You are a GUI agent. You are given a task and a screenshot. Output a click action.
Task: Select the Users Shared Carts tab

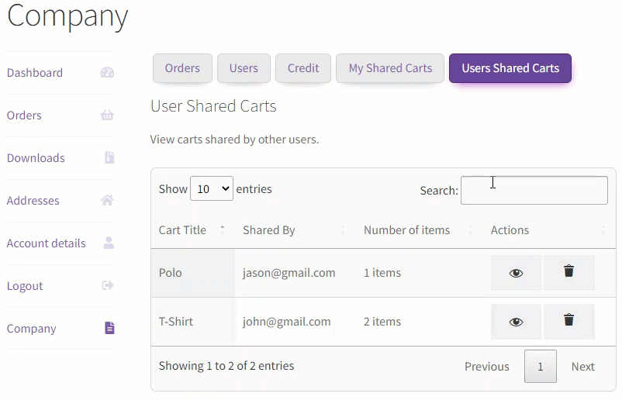pos(510,68)
